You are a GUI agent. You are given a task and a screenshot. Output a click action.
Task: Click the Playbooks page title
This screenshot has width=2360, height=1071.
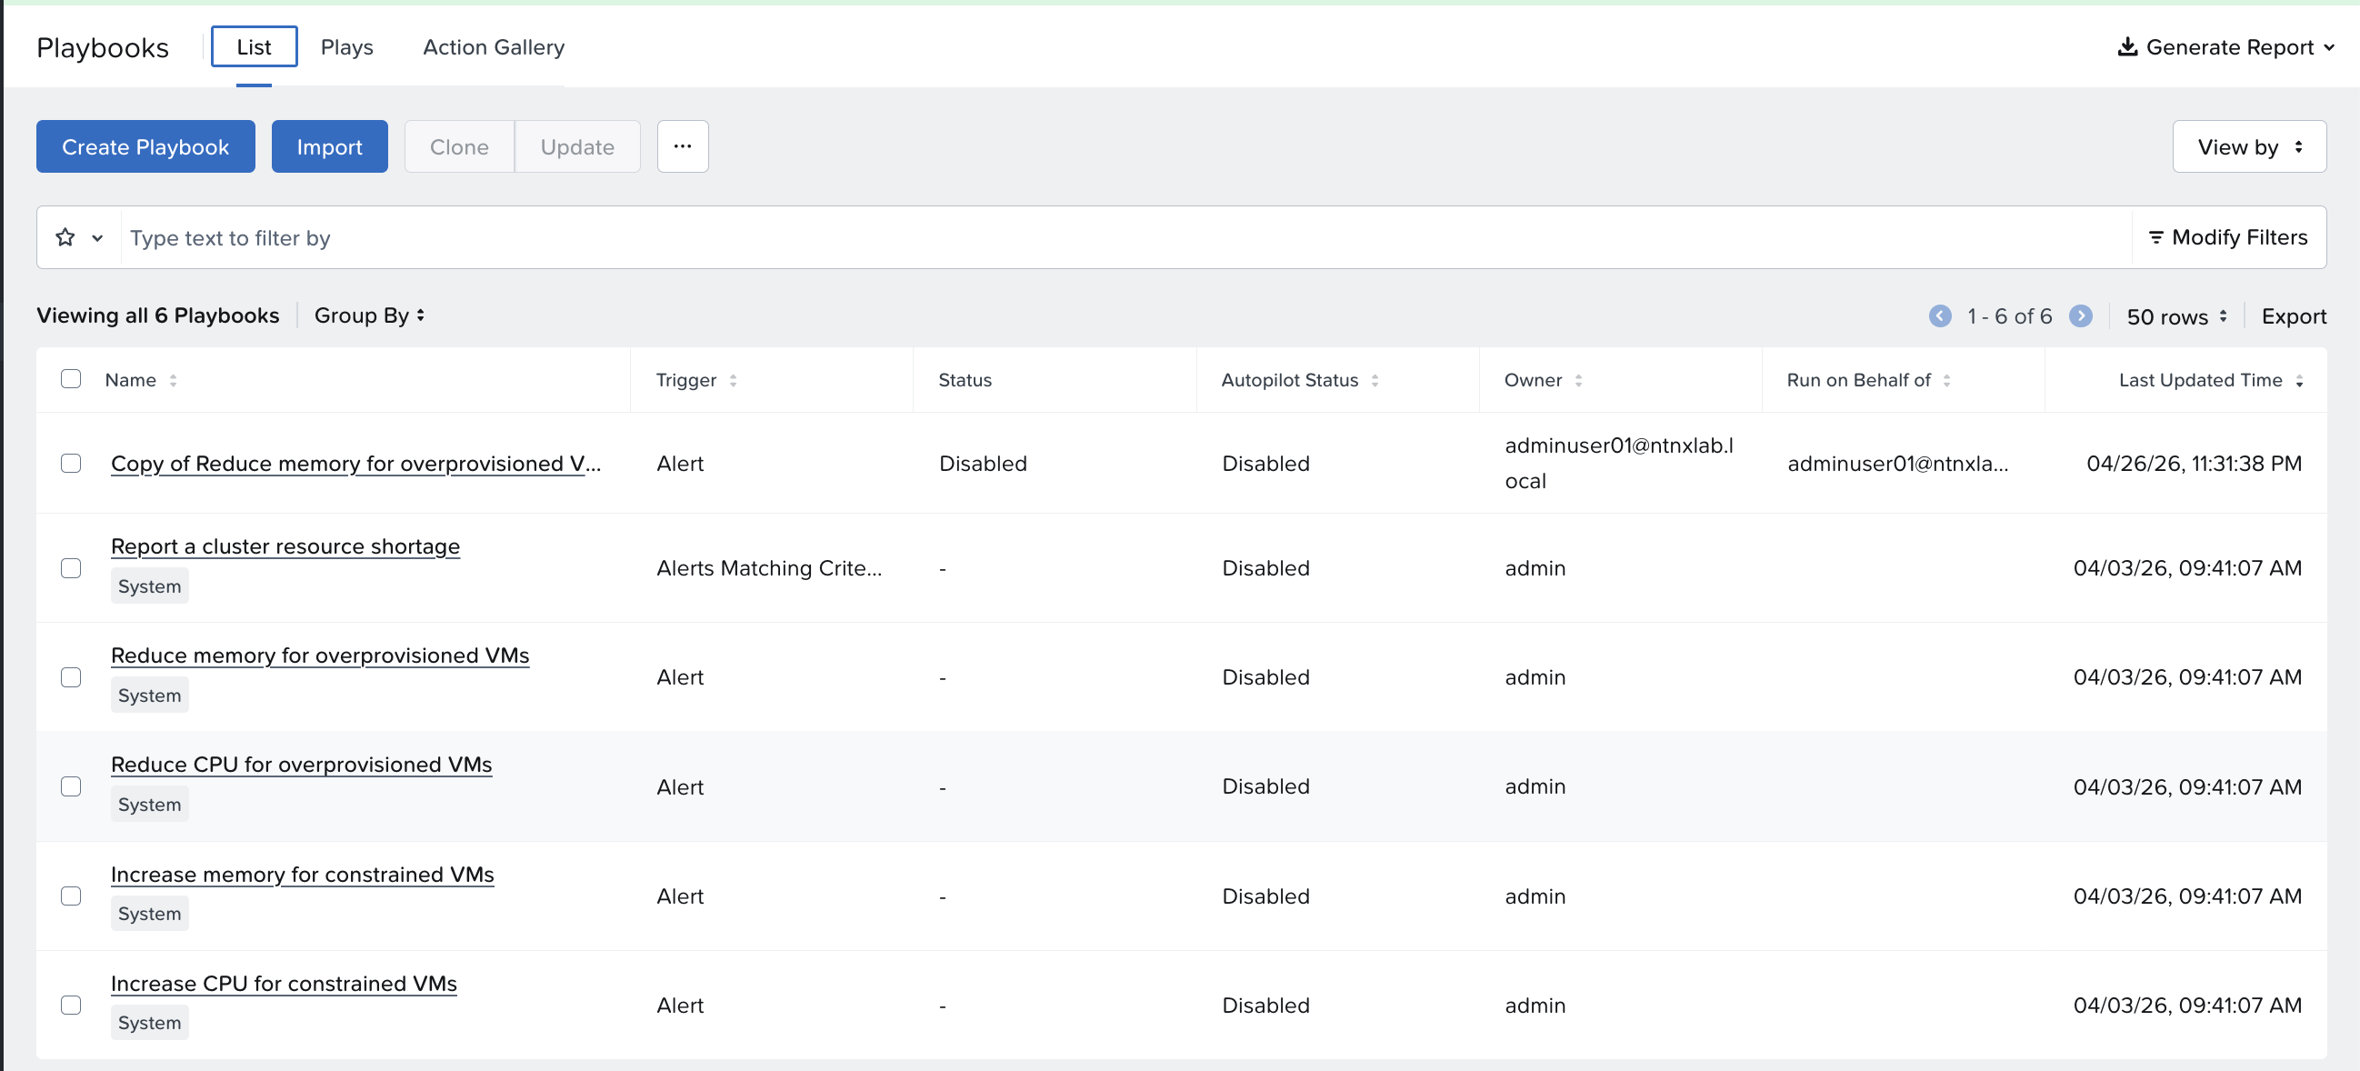pyautogui.click(x=103, y=47)
